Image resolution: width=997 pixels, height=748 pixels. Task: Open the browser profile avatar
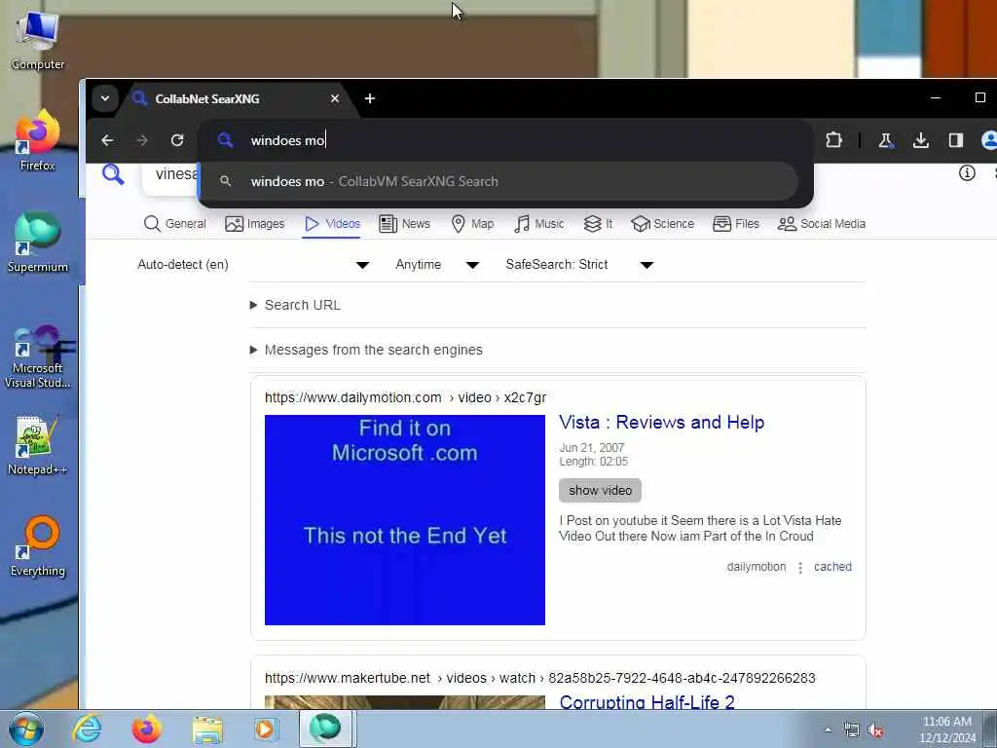(x=989, y=140)
